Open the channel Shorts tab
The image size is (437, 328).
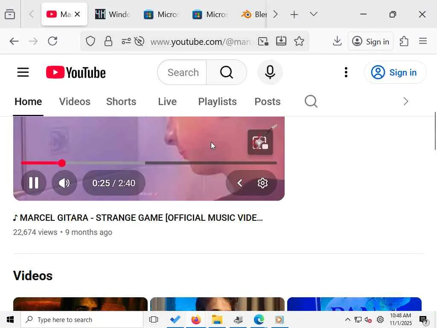121,102
